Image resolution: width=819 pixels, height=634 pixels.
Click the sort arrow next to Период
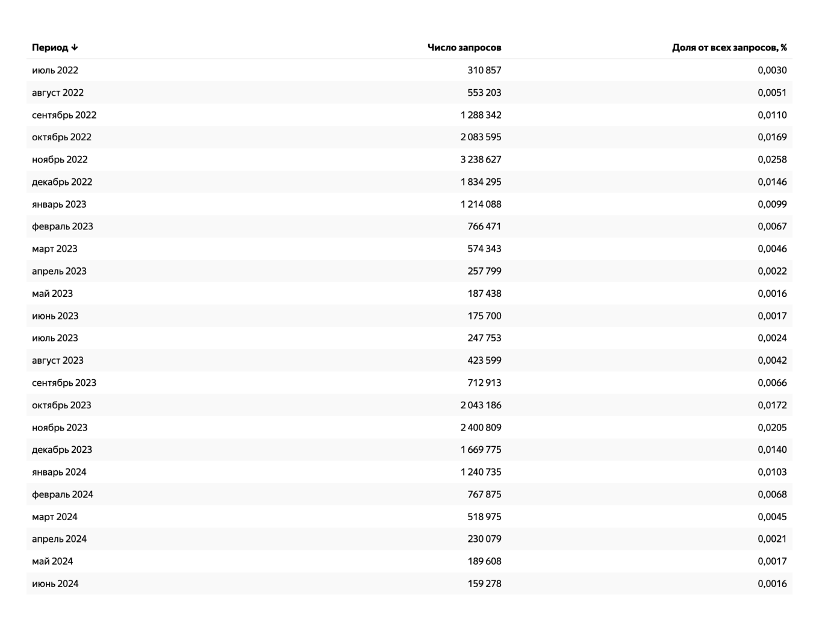pyautogui.click(x=75, y=48)
